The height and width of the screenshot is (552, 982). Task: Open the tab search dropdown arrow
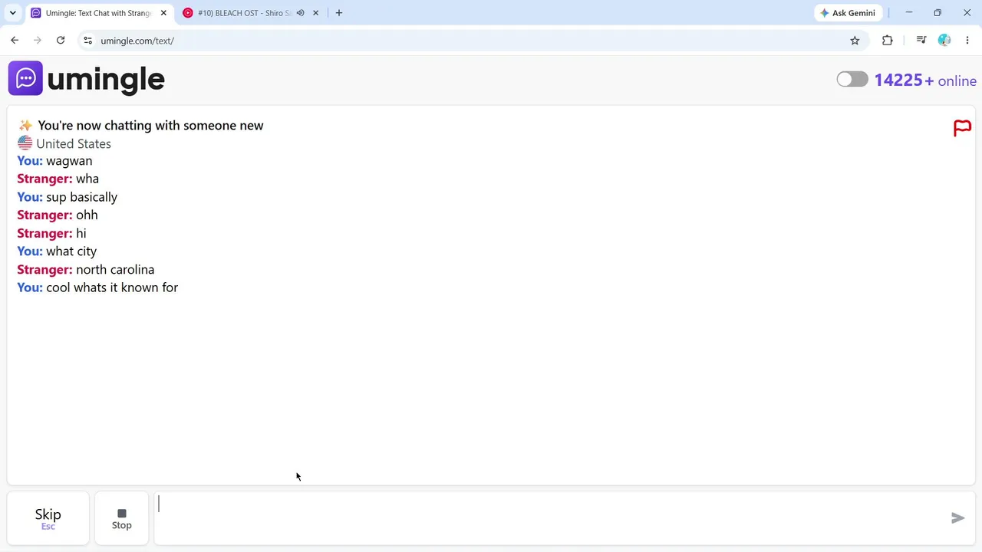point(12,13)
